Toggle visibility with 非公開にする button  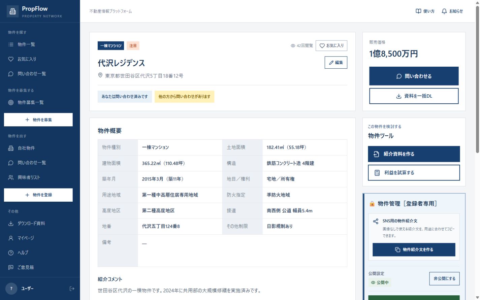click(445, 278)
